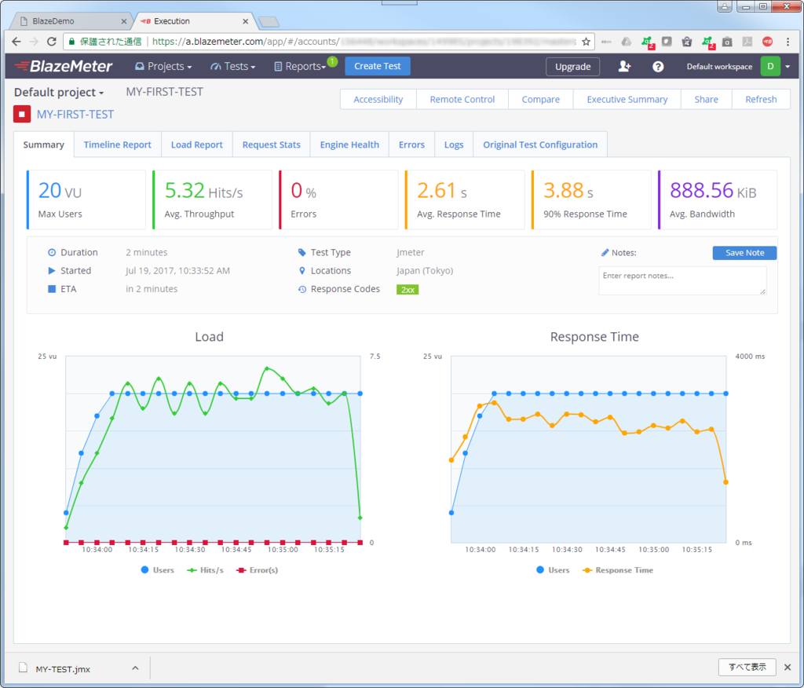Switch to the BlazeDemo browser tab
The width and height of the screenshot is (804, 688).
71,21
